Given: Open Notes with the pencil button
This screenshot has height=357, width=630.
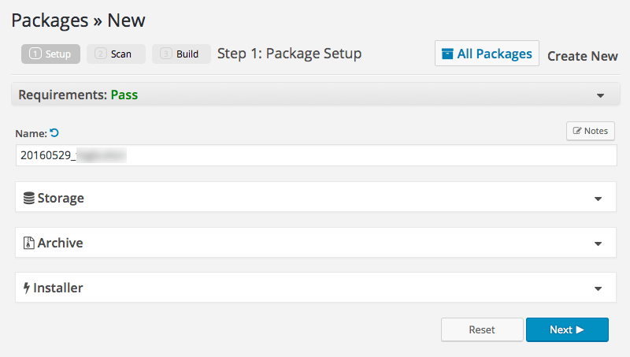Looking at the screenshot, I should coord(590,131).
